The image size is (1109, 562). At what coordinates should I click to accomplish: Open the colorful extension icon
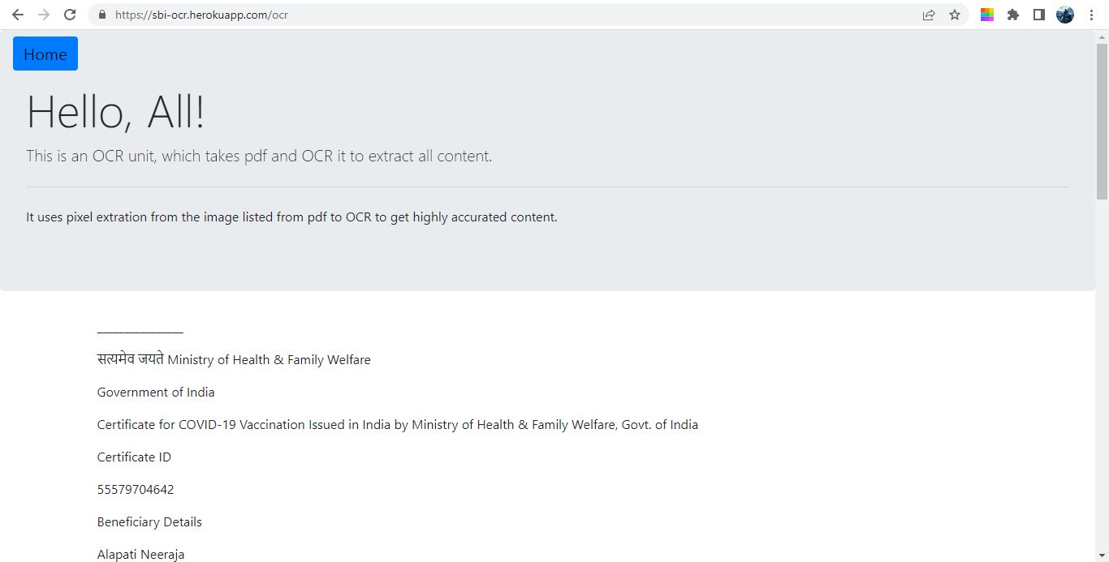coord(987,15)
